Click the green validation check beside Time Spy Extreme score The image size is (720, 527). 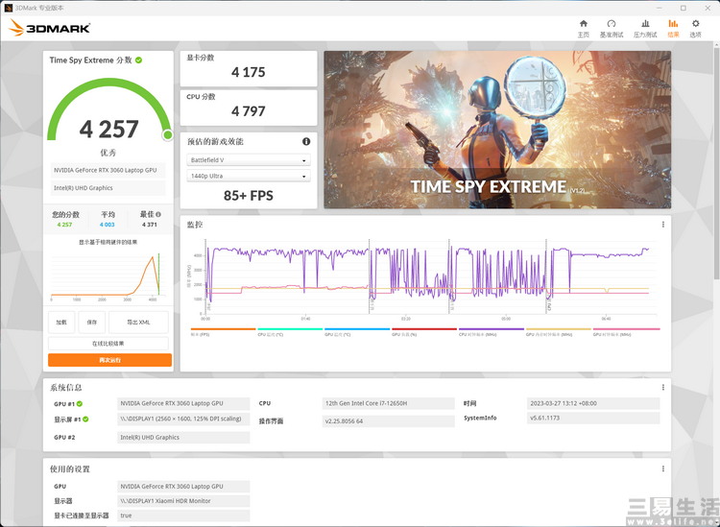138,60
